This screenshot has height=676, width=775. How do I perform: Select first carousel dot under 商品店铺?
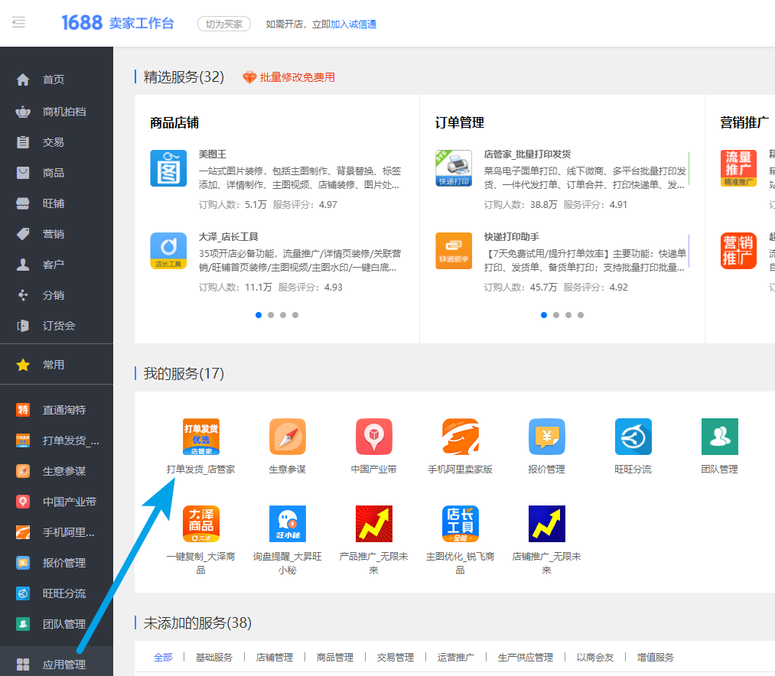(259, 315)
